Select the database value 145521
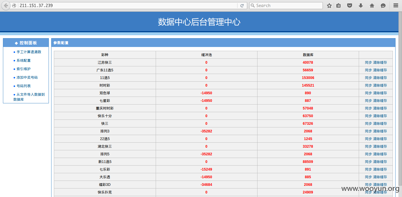Screen dimensions: 402x197 pos(308,85)
